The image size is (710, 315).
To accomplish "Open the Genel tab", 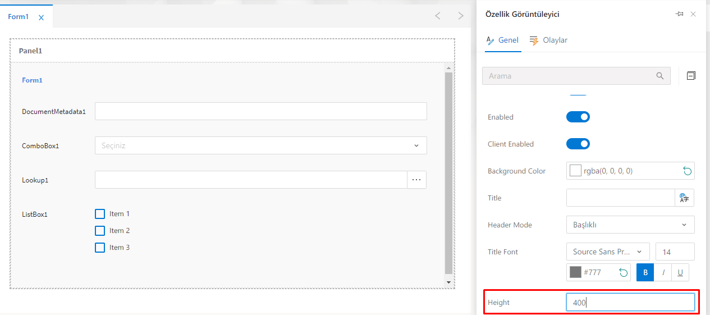I will click(503, 40).
